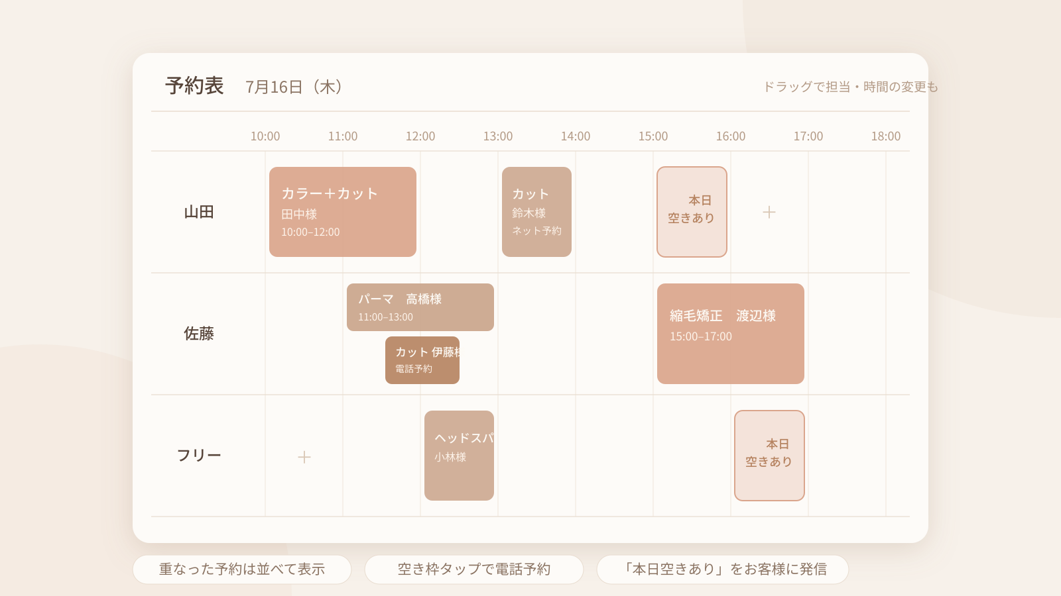Click the 11:00 time header
This screenshot has width=1061, height=596.
[343, 136]
